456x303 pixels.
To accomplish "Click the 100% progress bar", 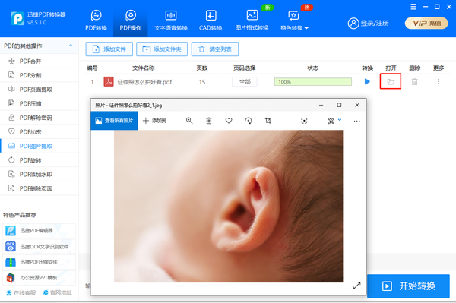I will point(313,82).
